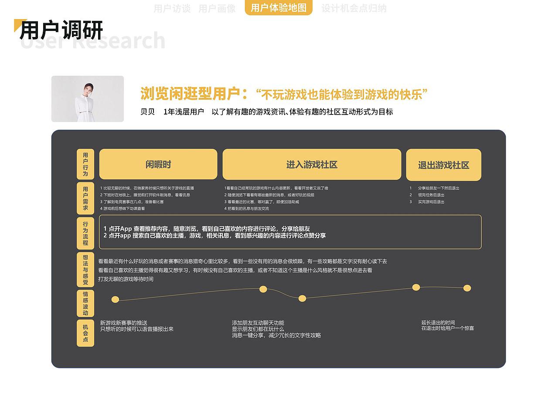The width and height of the screenshot is (558, 394).
Task: Click the 用户调研 page title
Action: click(61, 30)
